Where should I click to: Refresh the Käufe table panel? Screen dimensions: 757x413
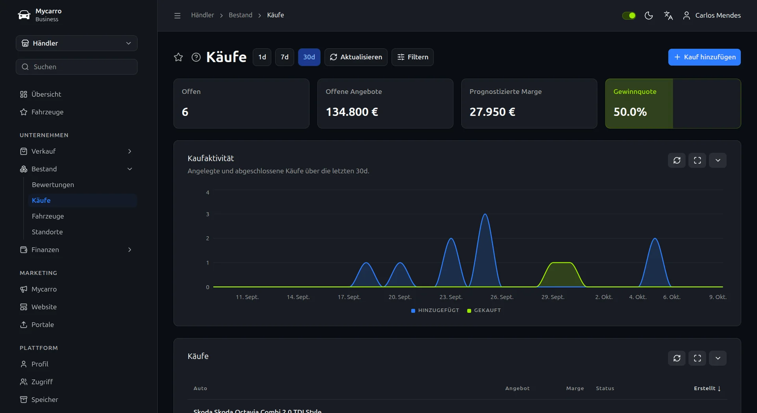point(677,358)
